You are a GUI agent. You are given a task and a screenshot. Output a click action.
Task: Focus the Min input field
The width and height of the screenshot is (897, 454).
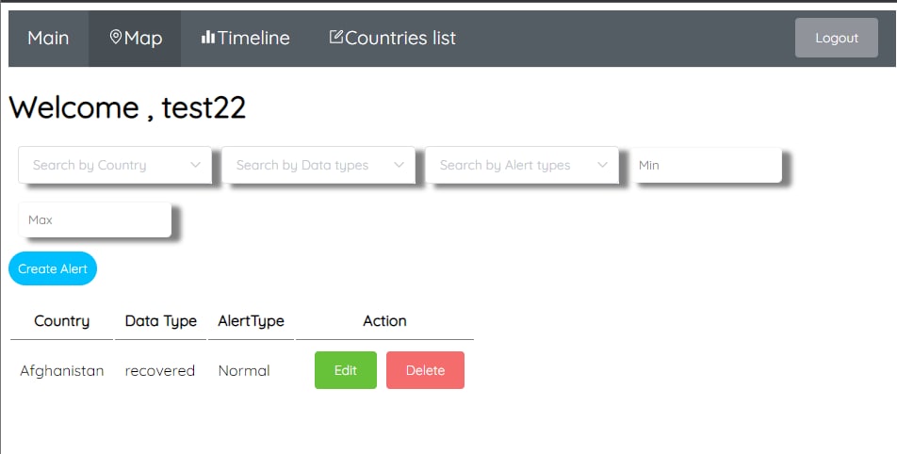[x=706, y=165]
